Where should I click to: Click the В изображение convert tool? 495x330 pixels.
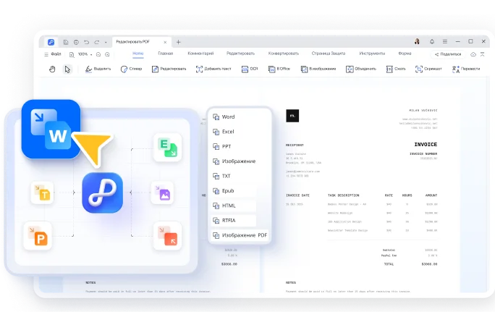[x=318, y=69]
